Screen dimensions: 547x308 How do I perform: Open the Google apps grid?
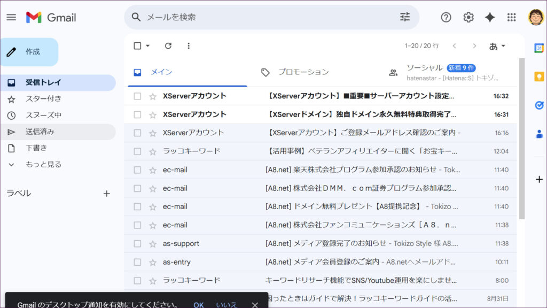coord(512,17)
